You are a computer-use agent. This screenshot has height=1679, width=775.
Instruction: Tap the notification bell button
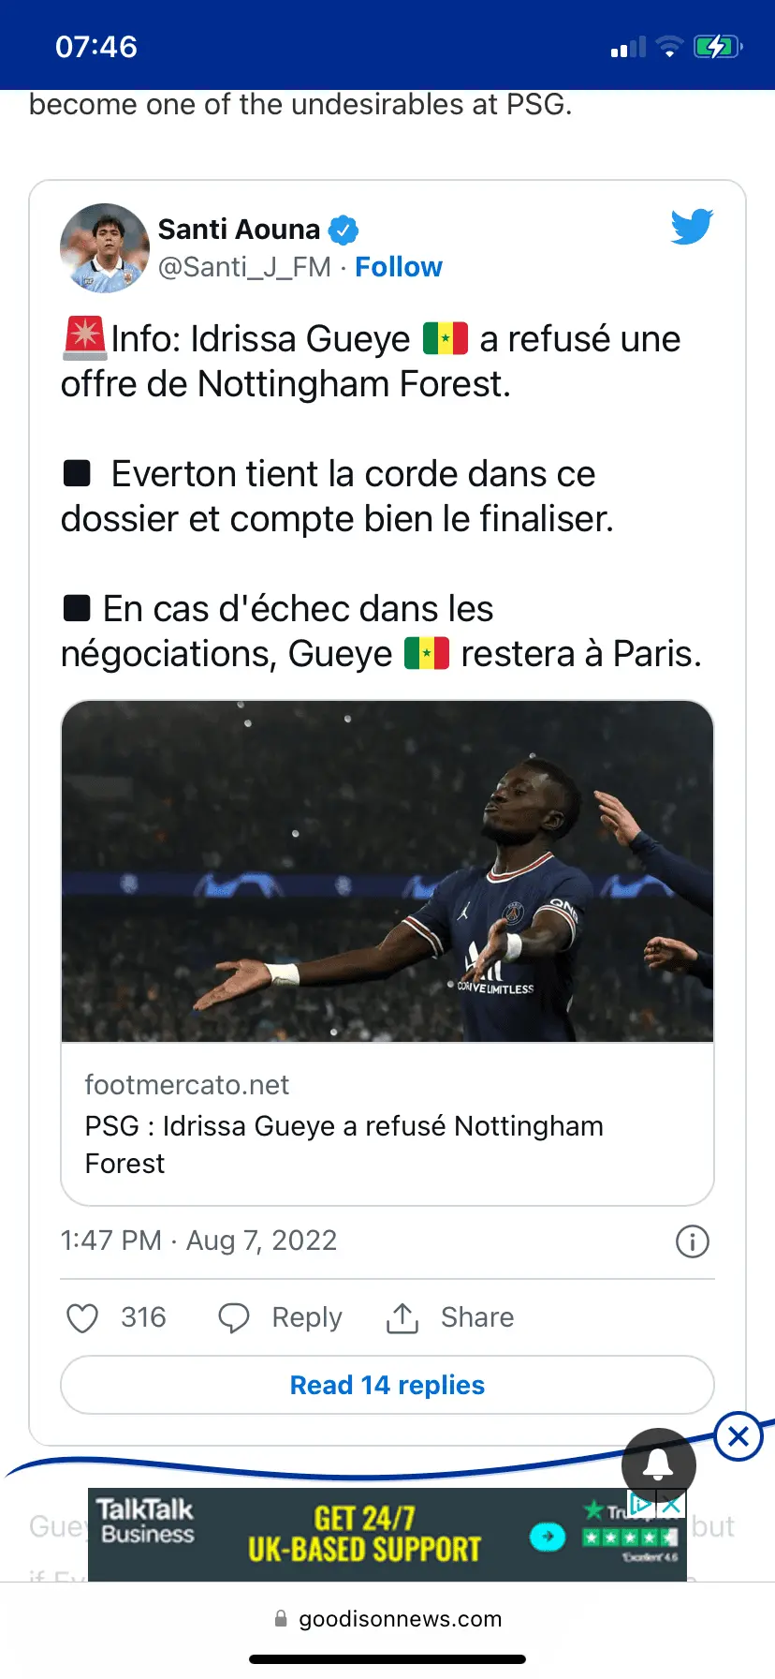pyautogui.click(x=658, y=1464)
